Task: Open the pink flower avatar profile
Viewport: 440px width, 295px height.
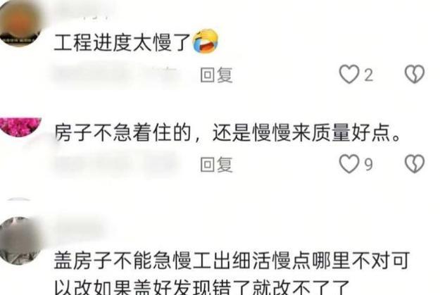Action: pyautogui.click(x=20, y=127)
